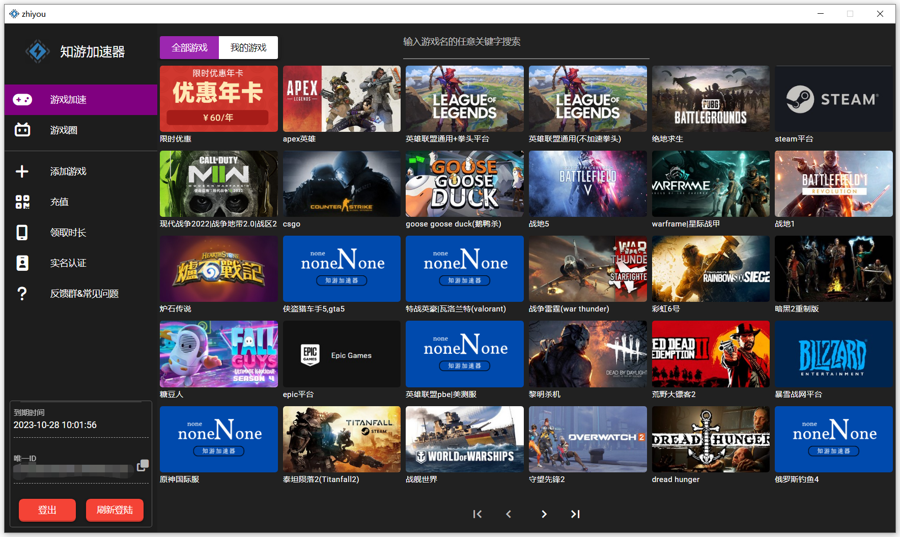
Task: Select the 战舰世界 World of Warships thumbnail
Action: (465, 439)
